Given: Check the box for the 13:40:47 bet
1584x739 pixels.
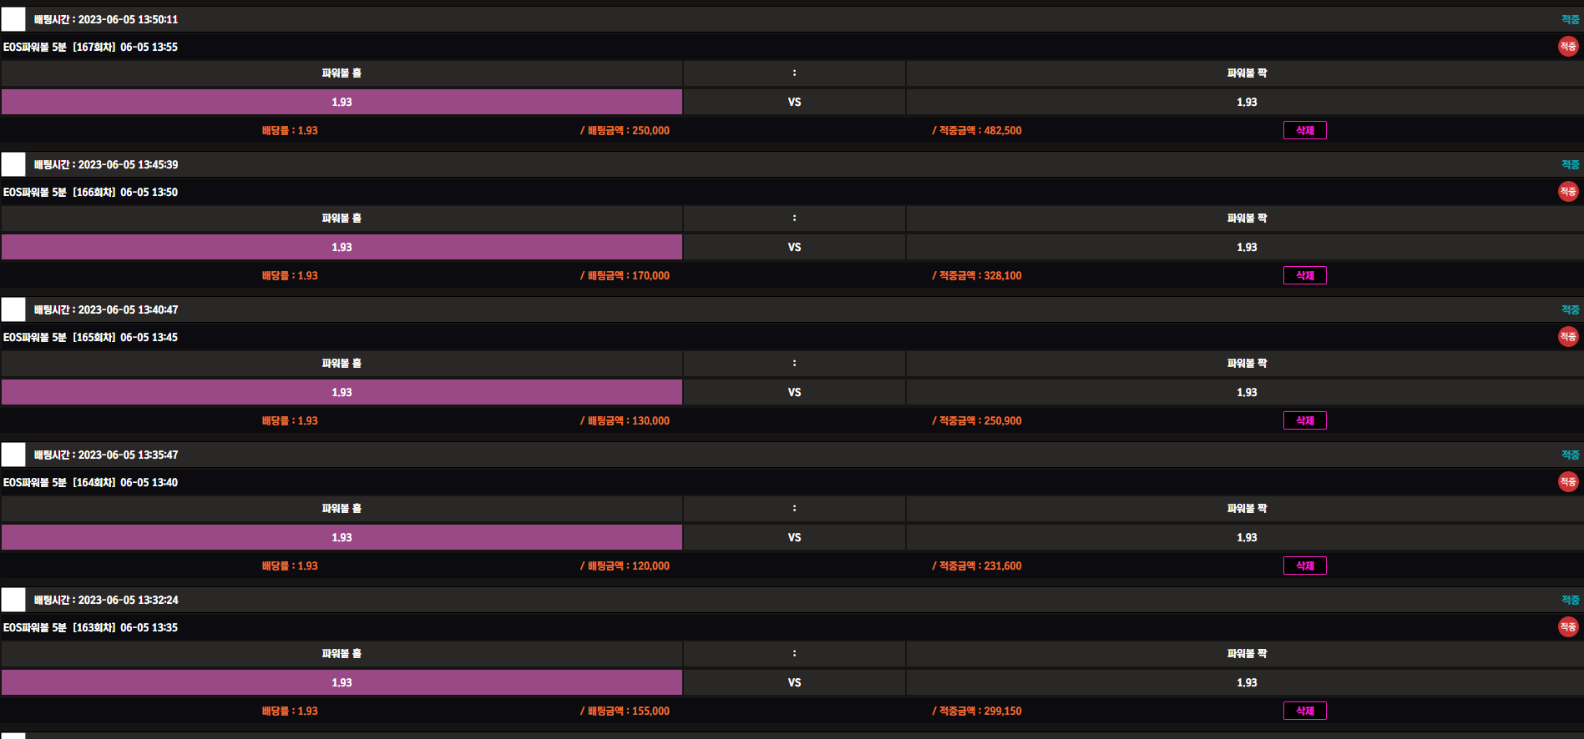Looking at the screenshot, I should coord(13,309).
